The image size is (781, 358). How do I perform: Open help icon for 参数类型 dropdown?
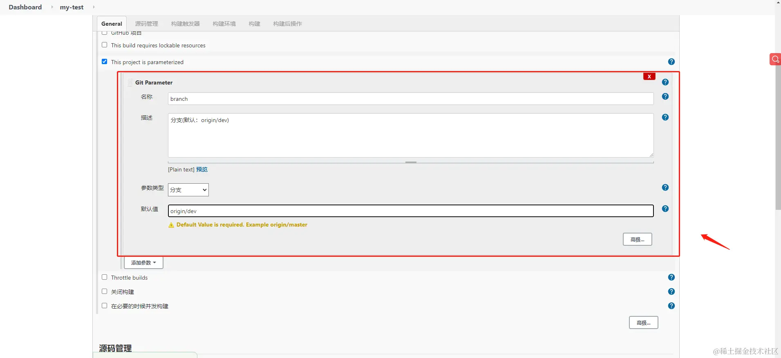click(x=665, y=187)
